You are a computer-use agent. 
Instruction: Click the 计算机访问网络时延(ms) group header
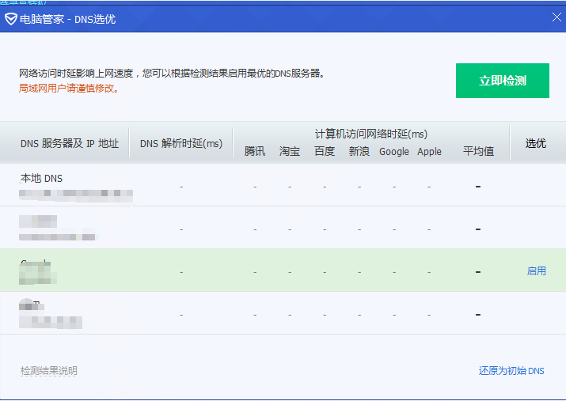tap(370, 134)
